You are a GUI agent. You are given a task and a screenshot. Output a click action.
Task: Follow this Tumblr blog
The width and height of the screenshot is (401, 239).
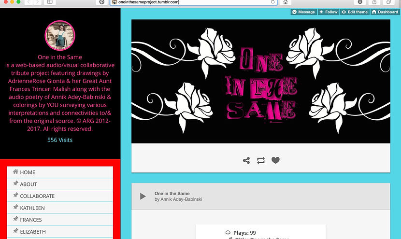329,12
